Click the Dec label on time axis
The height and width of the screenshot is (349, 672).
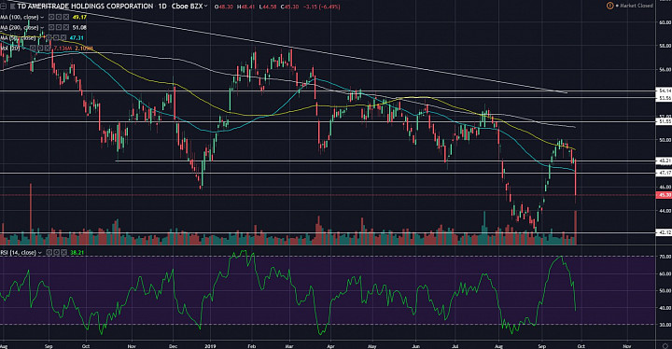click(174, 345)
